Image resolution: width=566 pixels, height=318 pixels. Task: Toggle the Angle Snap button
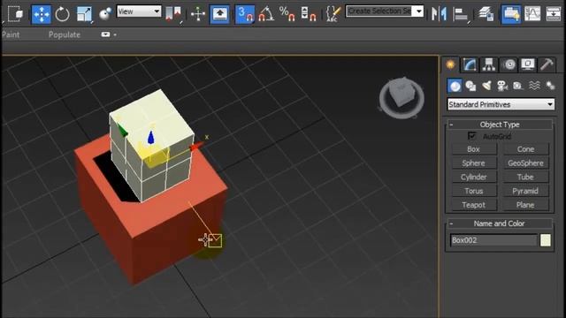click(266, 14)
